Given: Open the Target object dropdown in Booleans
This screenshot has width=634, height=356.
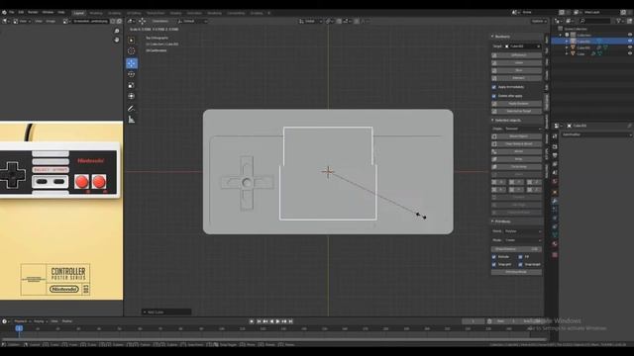Looking at the screenshot, I should click(x=522, y=46).
